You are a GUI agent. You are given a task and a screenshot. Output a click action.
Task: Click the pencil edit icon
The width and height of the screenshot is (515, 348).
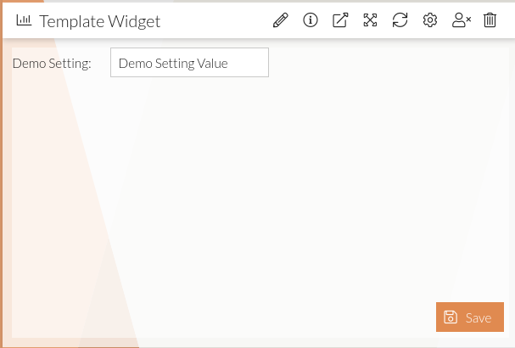pos(281,20)
